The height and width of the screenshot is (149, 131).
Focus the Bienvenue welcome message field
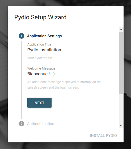(68, 74)
